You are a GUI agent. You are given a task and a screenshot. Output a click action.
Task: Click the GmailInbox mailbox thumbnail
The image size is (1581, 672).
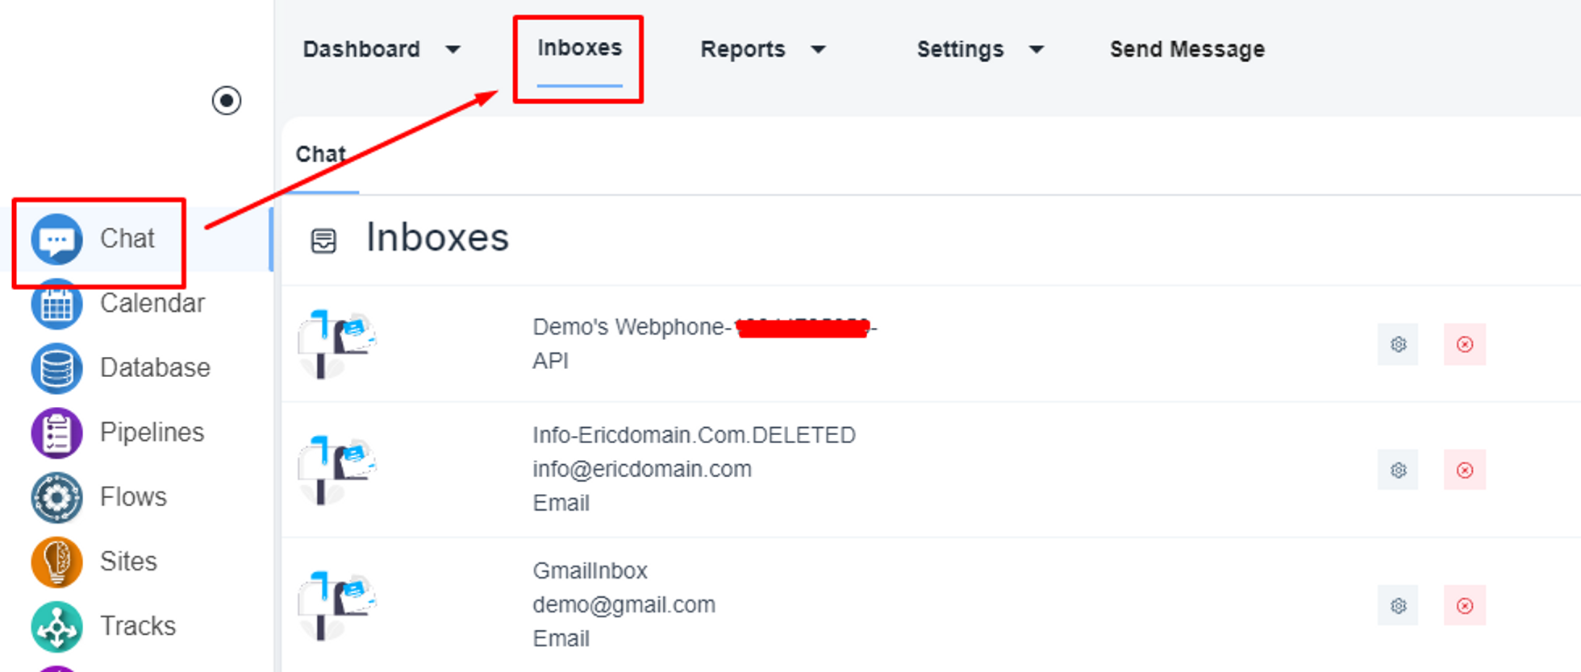[337, 606]
